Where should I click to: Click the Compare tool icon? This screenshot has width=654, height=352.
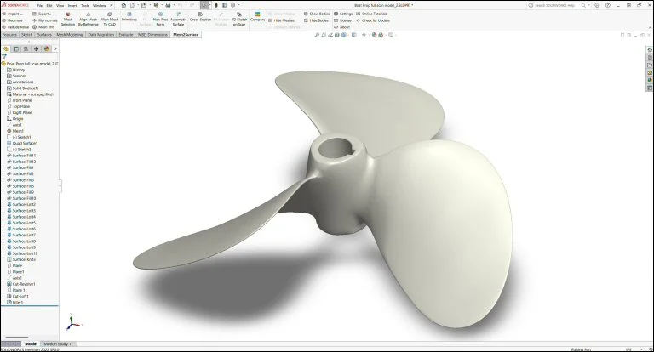pyautogui.click(x=258, y=17)
